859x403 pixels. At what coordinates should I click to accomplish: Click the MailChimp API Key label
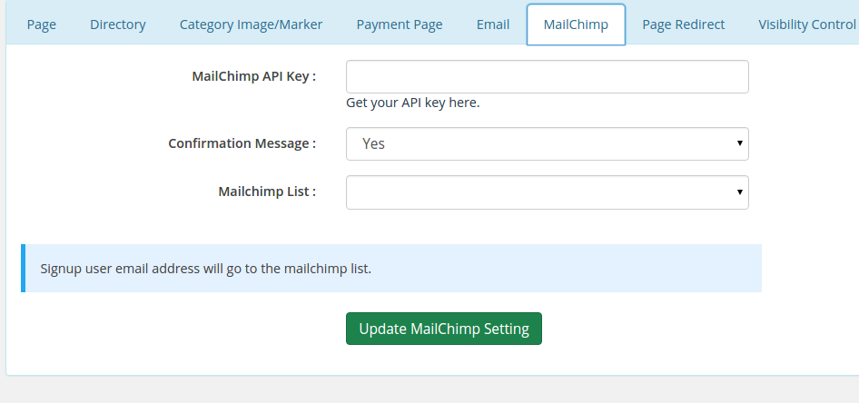253,76
